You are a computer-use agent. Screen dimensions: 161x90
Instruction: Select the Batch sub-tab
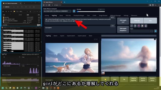point(90,36)
